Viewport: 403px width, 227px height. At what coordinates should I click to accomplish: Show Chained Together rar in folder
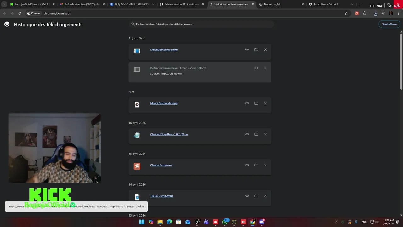[x=256, y=134]
